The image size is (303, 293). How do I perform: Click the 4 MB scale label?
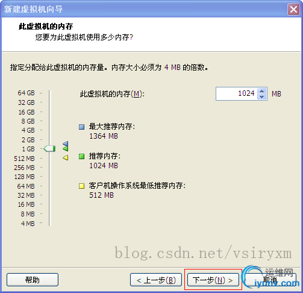pyautogui.click(x=28, y=224)
